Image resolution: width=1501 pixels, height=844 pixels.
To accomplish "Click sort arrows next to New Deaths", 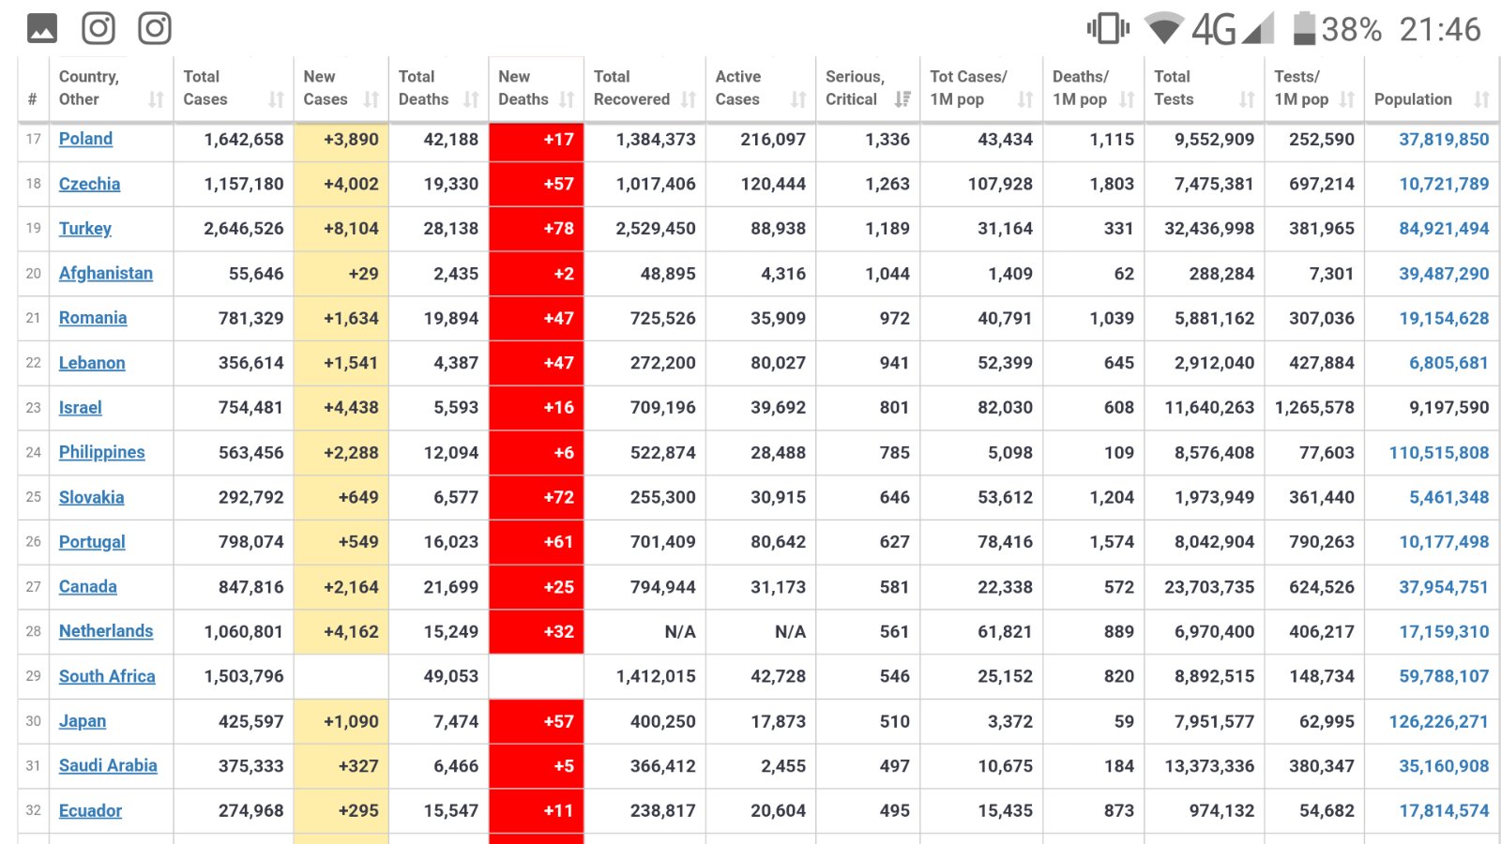I will pos(567,99).
